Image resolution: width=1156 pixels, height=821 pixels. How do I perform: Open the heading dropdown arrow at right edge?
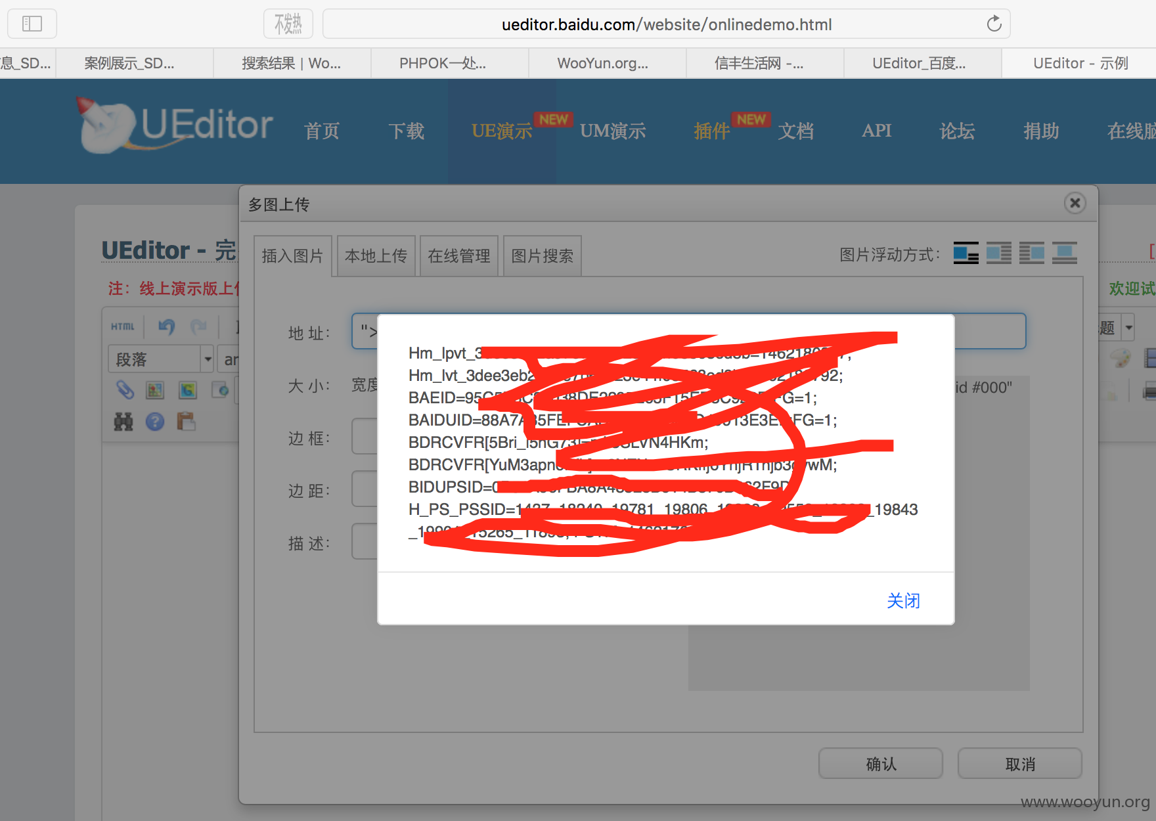[x=1128, y=327]
